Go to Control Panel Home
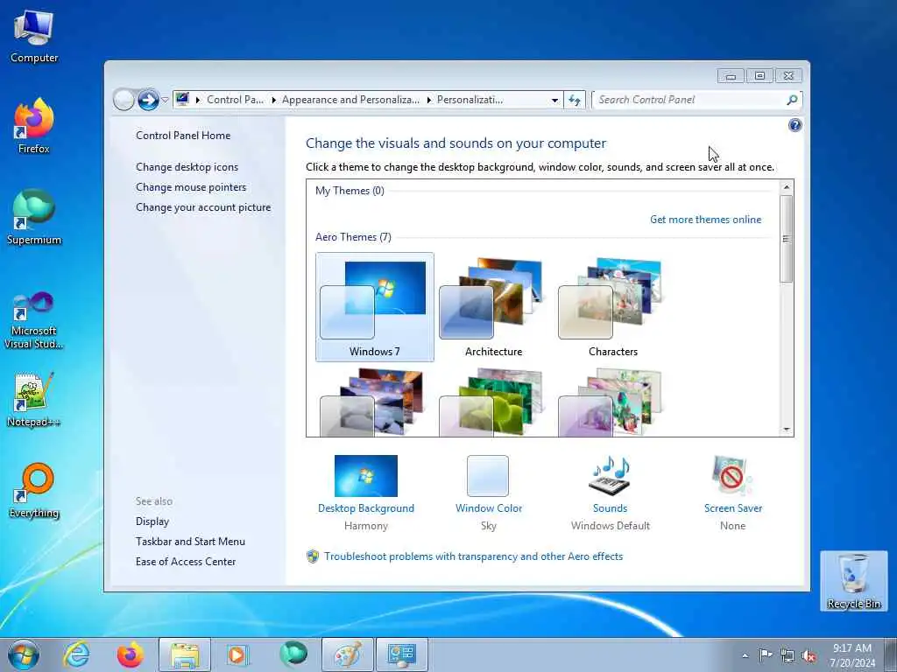Screen dimensions: 897x672 (183, 136)
